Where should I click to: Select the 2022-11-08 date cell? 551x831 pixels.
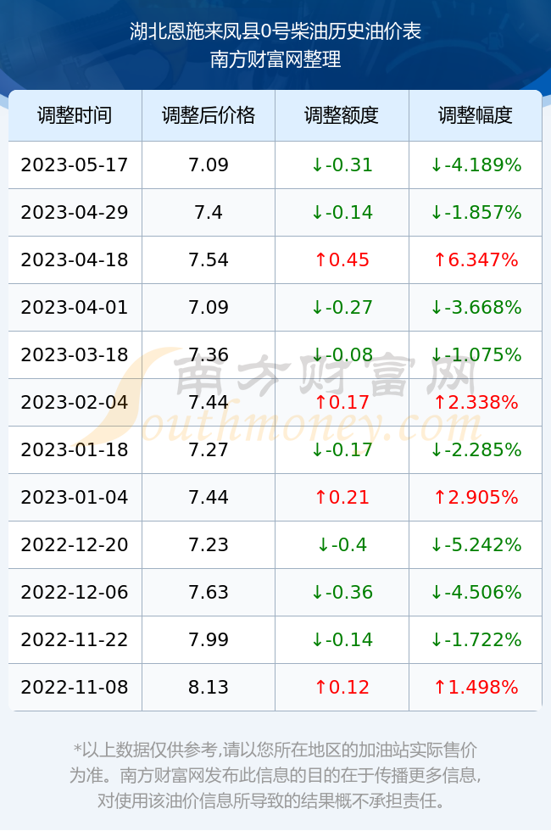[75, 688]
